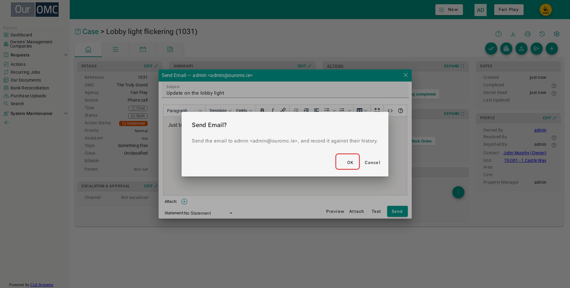The image size is (570, 288).
Task: Open editor help icon in toolbar
Action: [401, 111]
